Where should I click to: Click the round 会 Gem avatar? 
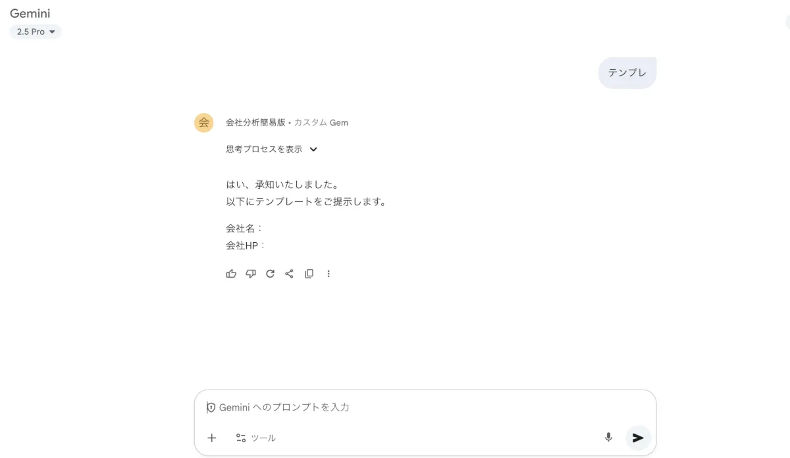pos(204,122)
